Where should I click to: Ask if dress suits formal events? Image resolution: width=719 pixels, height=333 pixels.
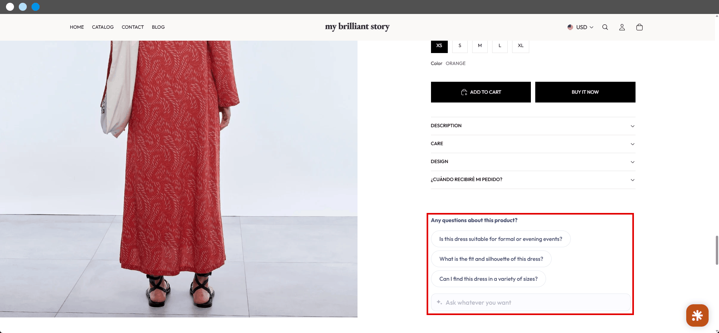(x=501, y=239)
